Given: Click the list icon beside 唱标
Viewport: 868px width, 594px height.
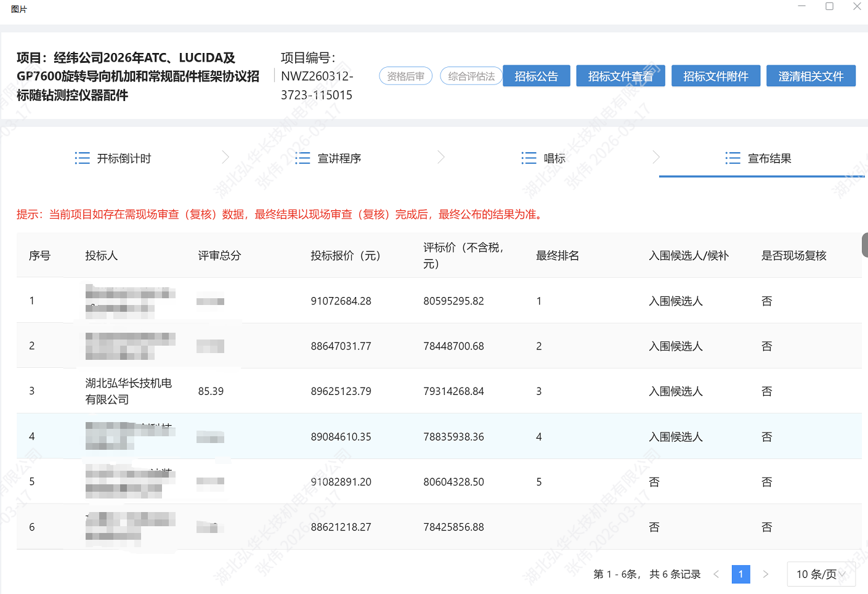Looking at the screenshot, I should (529, 158).
